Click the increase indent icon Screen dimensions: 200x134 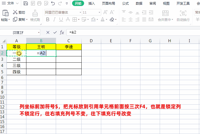151,12
